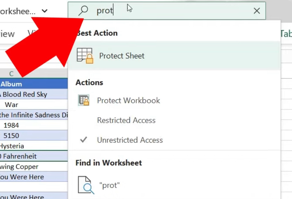Click the checkmark beside Unrestricted Access
Image resolution: width=292 pixels, height=199 pixels.
(83, 140)
